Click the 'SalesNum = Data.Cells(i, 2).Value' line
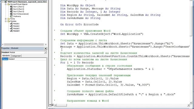Image resolution: width=194 pixels, height=109 pixels. (94, 82)
